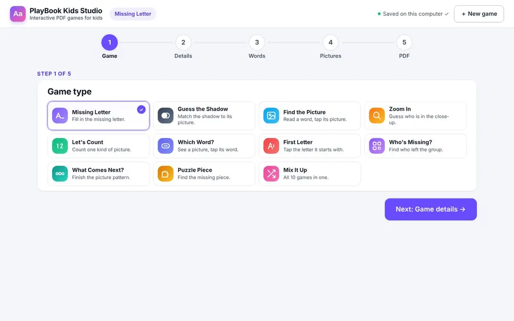Choose the Find the Picture icon
Screen dimensions: 514x321
point(271,116)
